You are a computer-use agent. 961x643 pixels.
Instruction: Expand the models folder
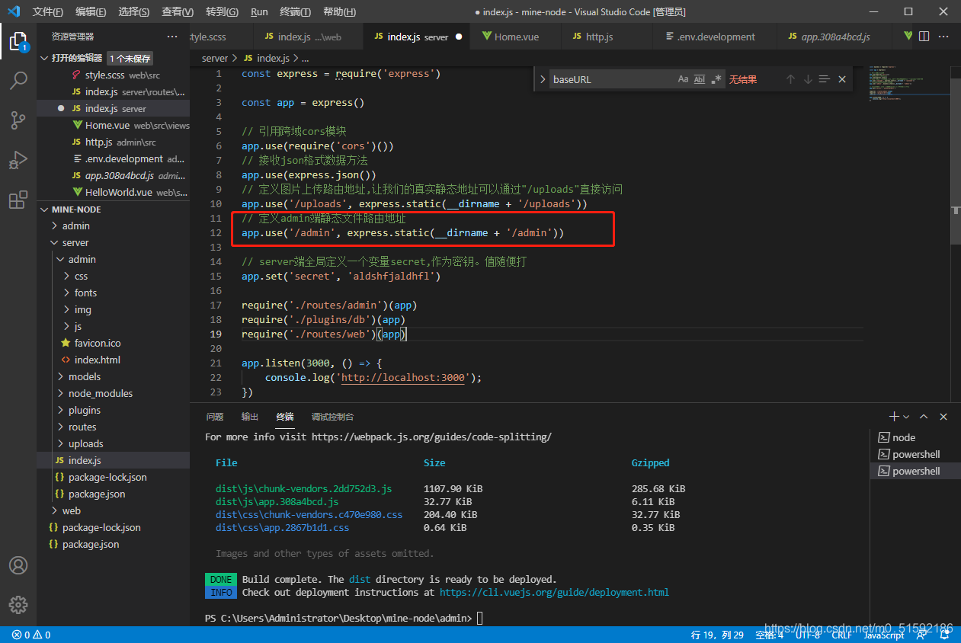coord(84,376)
